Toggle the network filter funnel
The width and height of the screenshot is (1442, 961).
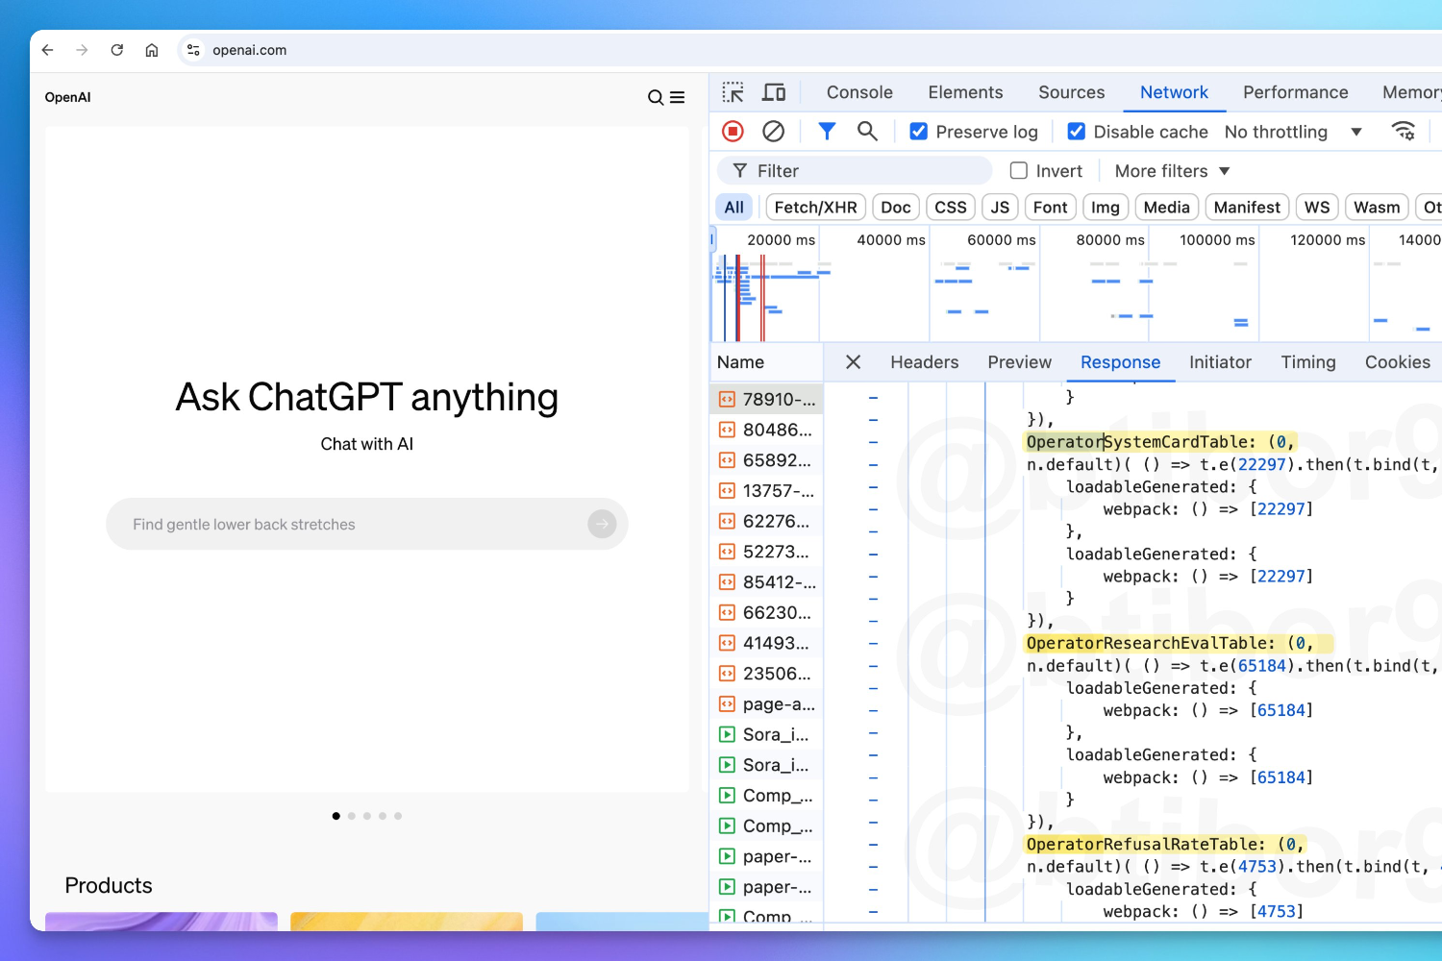(x=827, y=131)
